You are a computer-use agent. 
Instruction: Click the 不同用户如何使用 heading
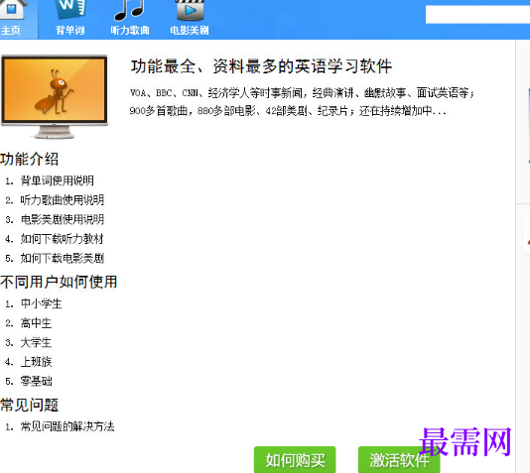pyautogui.click(x=59, y=282)
